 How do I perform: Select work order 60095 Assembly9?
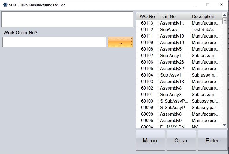tap(178, 121)
